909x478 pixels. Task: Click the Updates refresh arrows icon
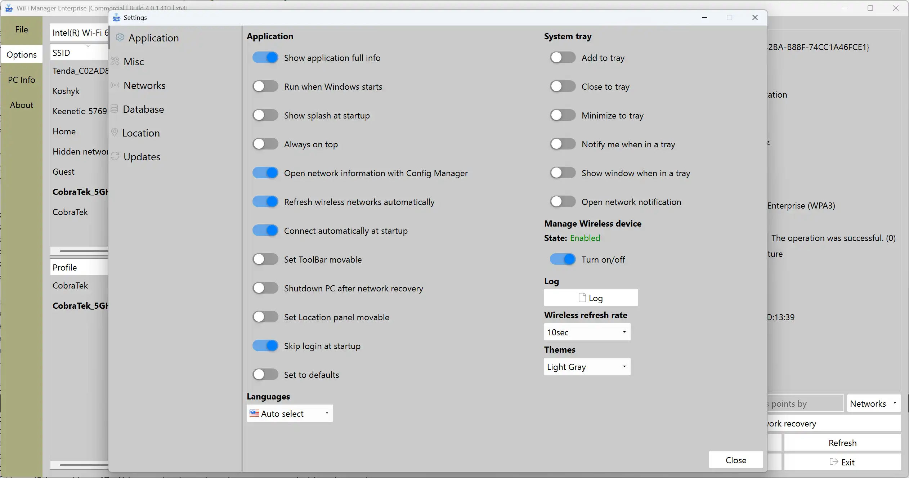tap(115, 156)
